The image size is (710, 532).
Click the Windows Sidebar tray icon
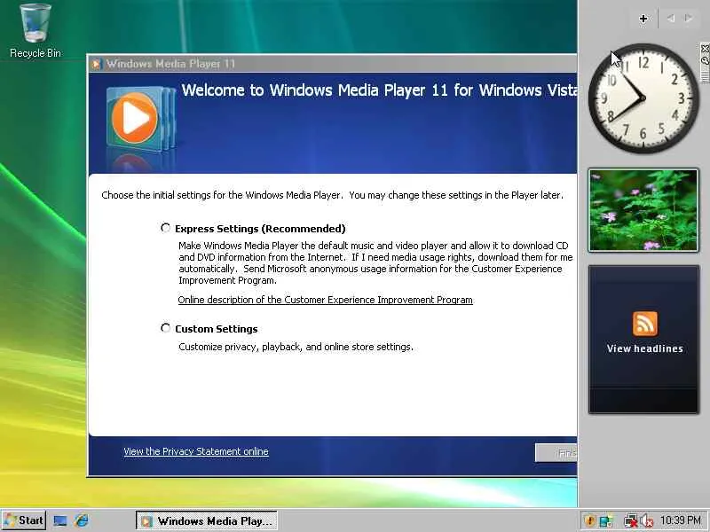605,521
